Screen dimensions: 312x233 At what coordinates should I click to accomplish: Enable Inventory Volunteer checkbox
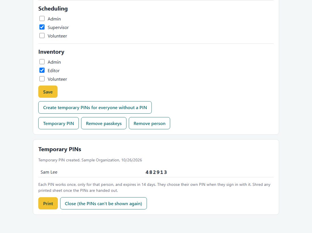click(42, 79)
